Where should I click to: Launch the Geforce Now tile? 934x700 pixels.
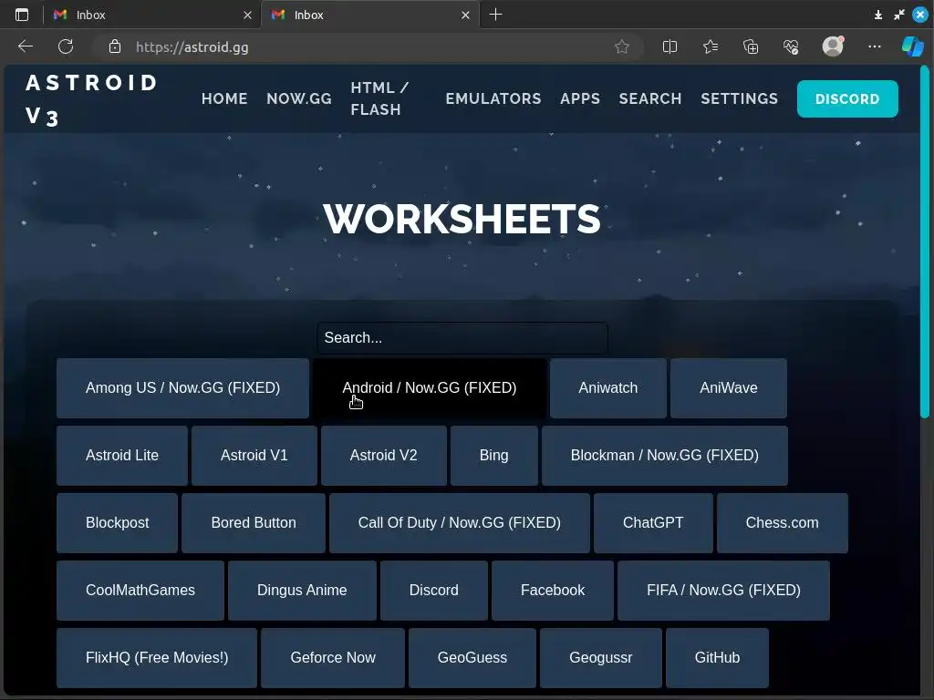coord(333,658)
